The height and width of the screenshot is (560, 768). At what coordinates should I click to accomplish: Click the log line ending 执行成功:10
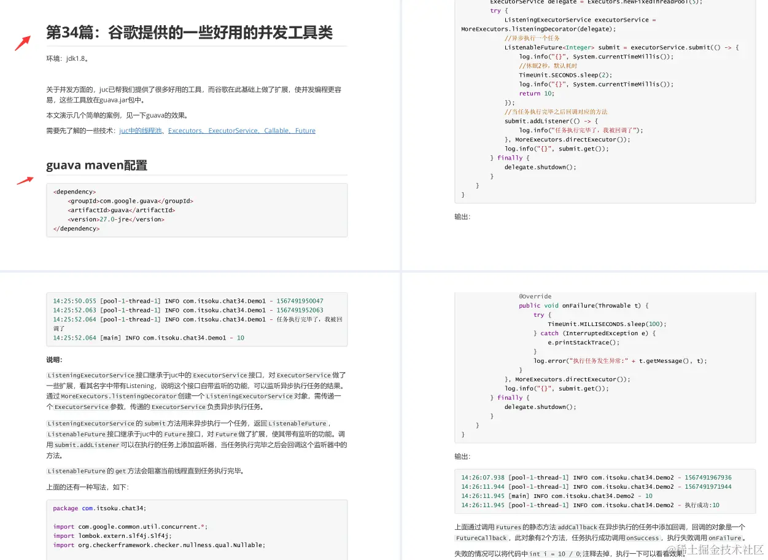(590, 505)
